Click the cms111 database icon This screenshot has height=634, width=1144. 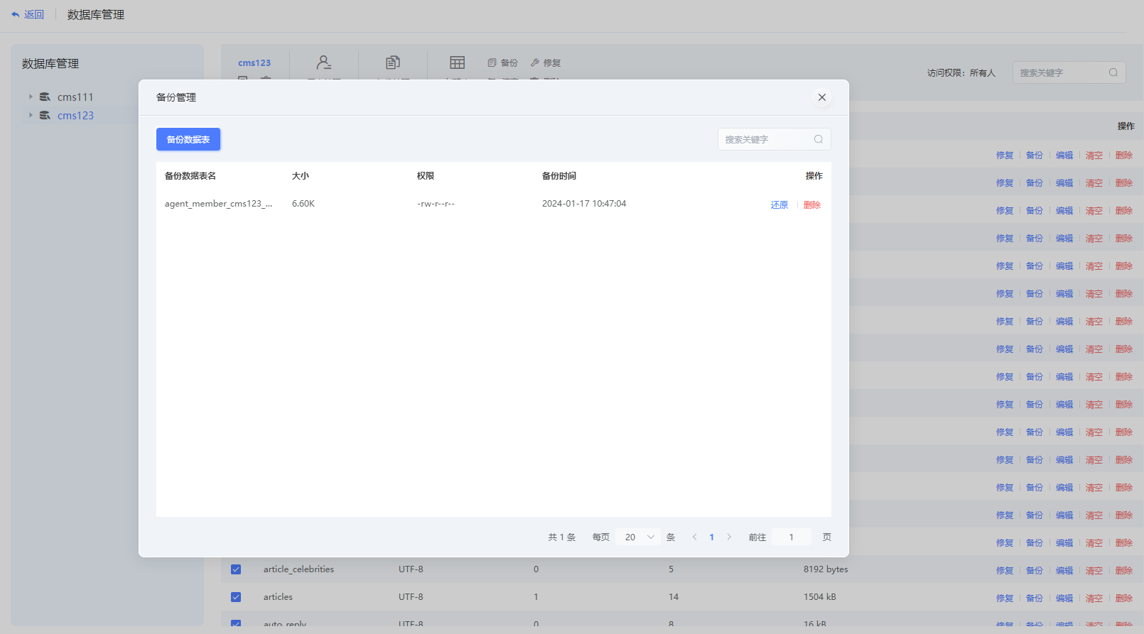[45, 97]
